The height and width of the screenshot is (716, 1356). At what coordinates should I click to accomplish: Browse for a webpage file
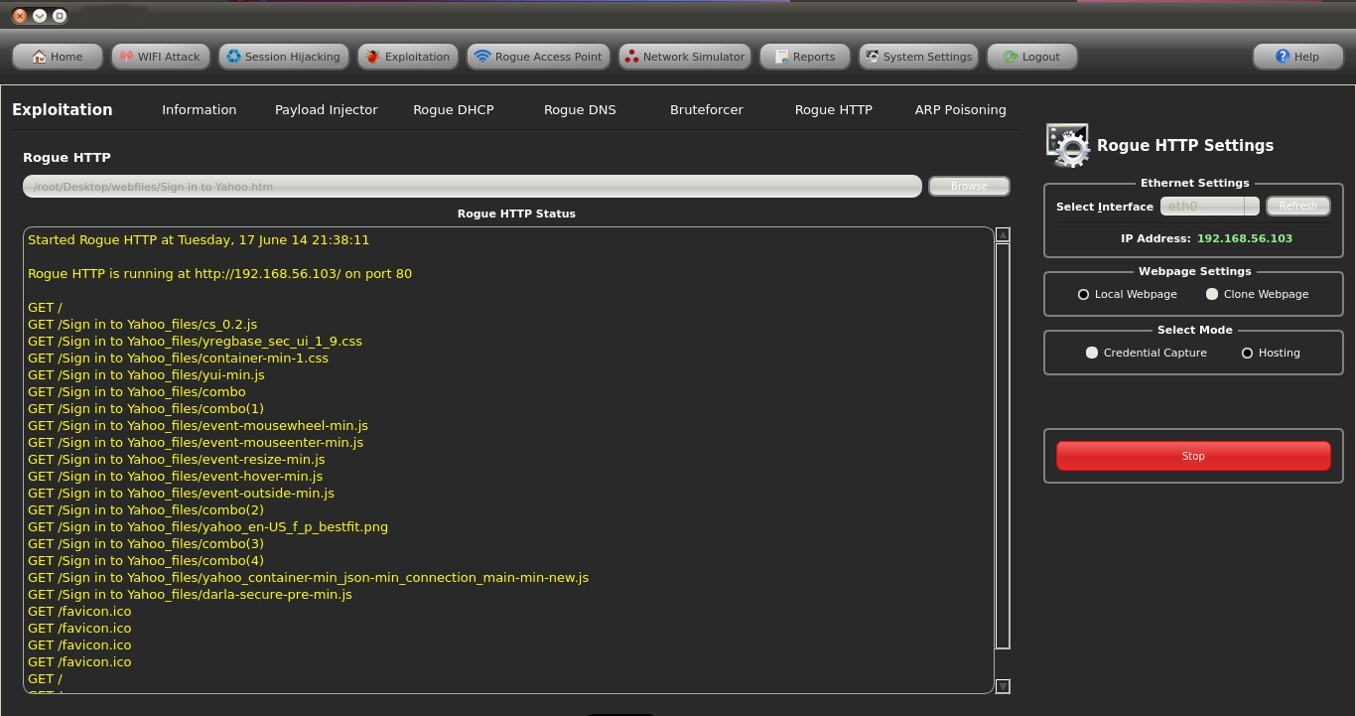point(968,186)
